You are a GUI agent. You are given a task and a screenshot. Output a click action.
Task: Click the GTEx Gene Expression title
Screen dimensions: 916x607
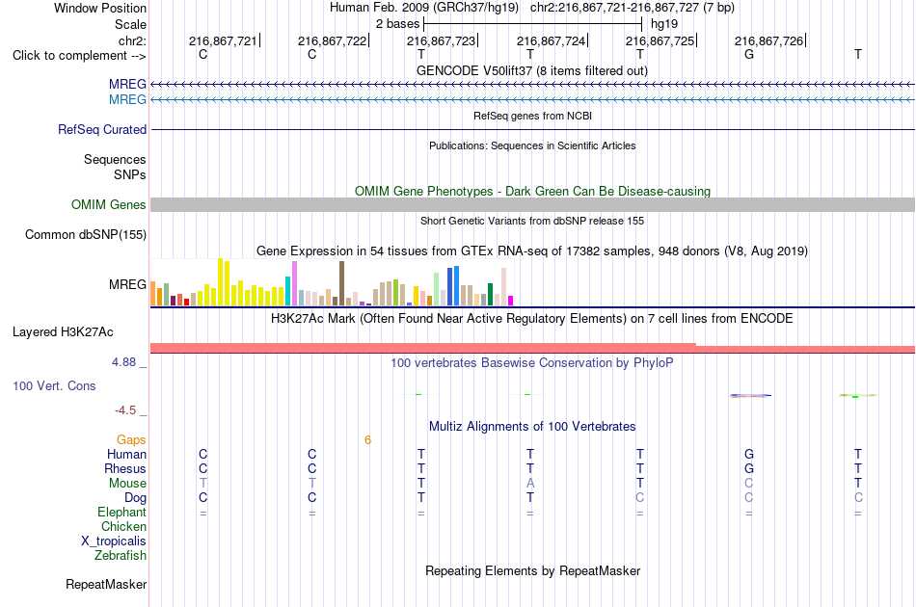click(532, 251)
